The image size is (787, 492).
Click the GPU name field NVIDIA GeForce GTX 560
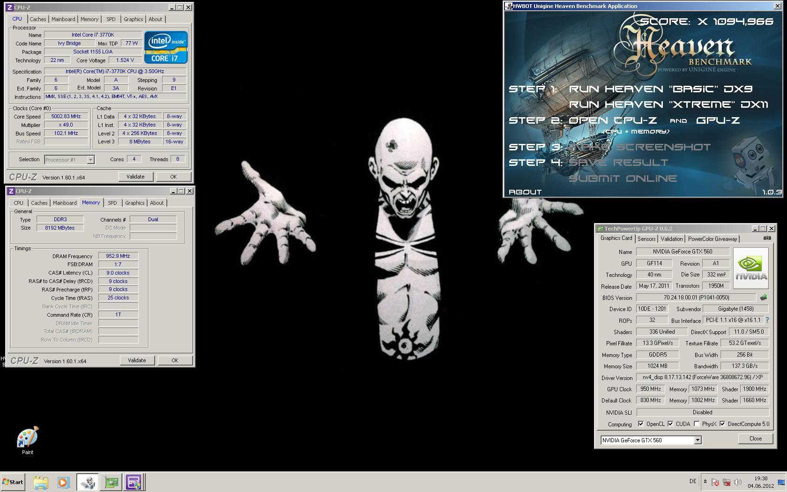pos(683,252)
